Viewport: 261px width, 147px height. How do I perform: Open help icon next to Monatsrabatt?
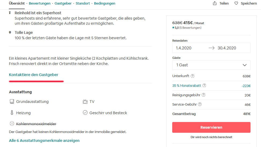coord(204,86)
